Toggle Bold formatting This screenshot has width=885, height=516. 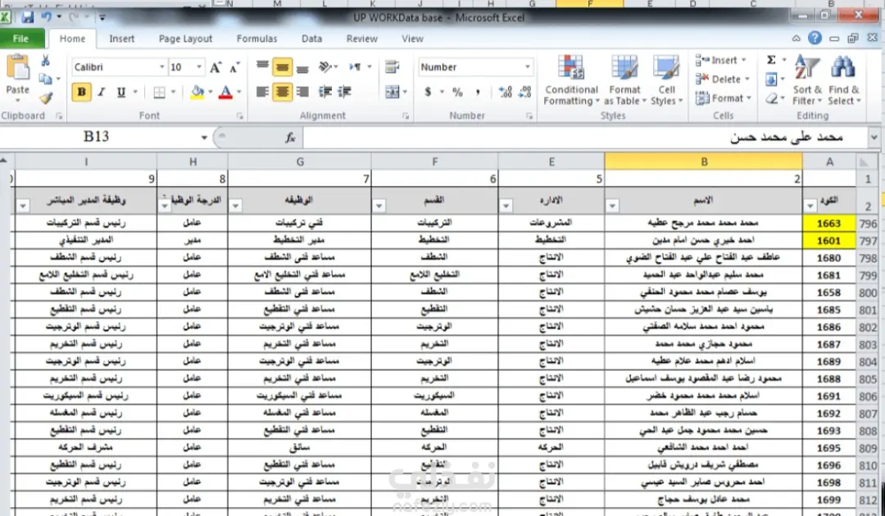82,92
